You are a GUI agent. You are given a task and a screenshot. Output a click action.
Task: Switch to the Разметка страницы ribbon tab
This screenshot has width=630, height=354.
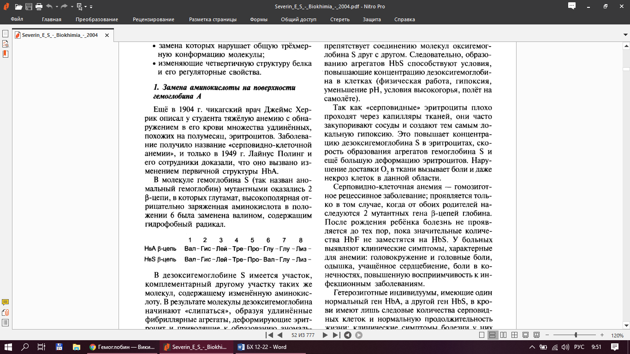213,19
